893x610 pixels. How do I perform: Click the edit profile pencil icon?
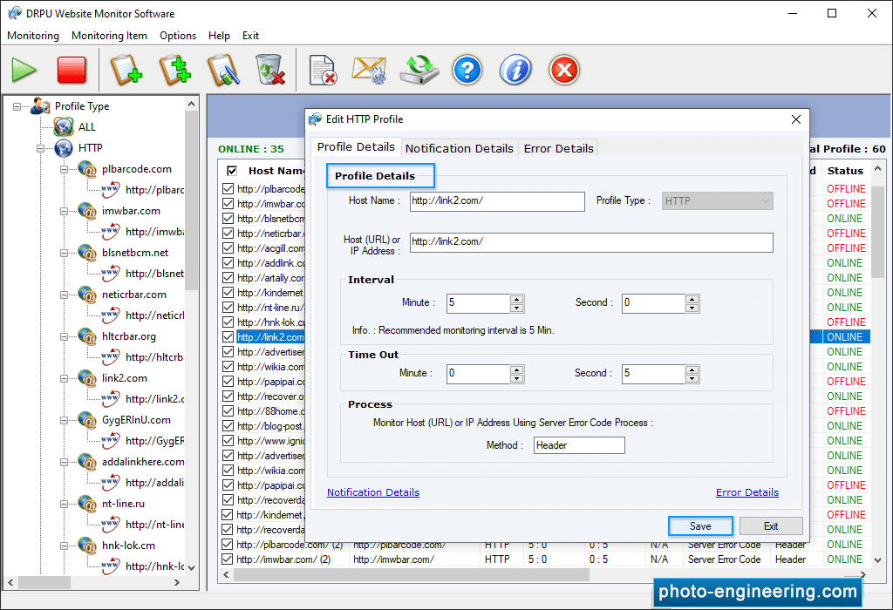click(223, 70)
